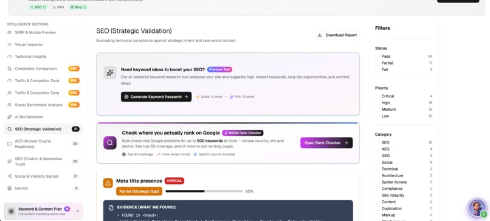Click 'Full: 10 coins' text
The height and width of the screenshot is (221, 490).
click(244, 97)
